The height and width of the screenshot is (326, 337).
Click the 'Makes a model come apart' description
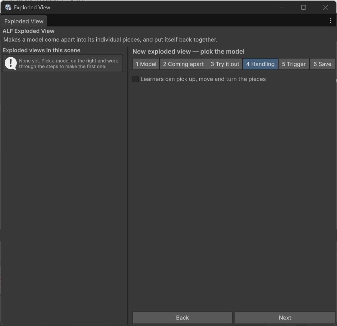110,40
